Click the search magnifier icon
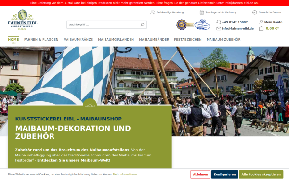 (x=142, y=24)
